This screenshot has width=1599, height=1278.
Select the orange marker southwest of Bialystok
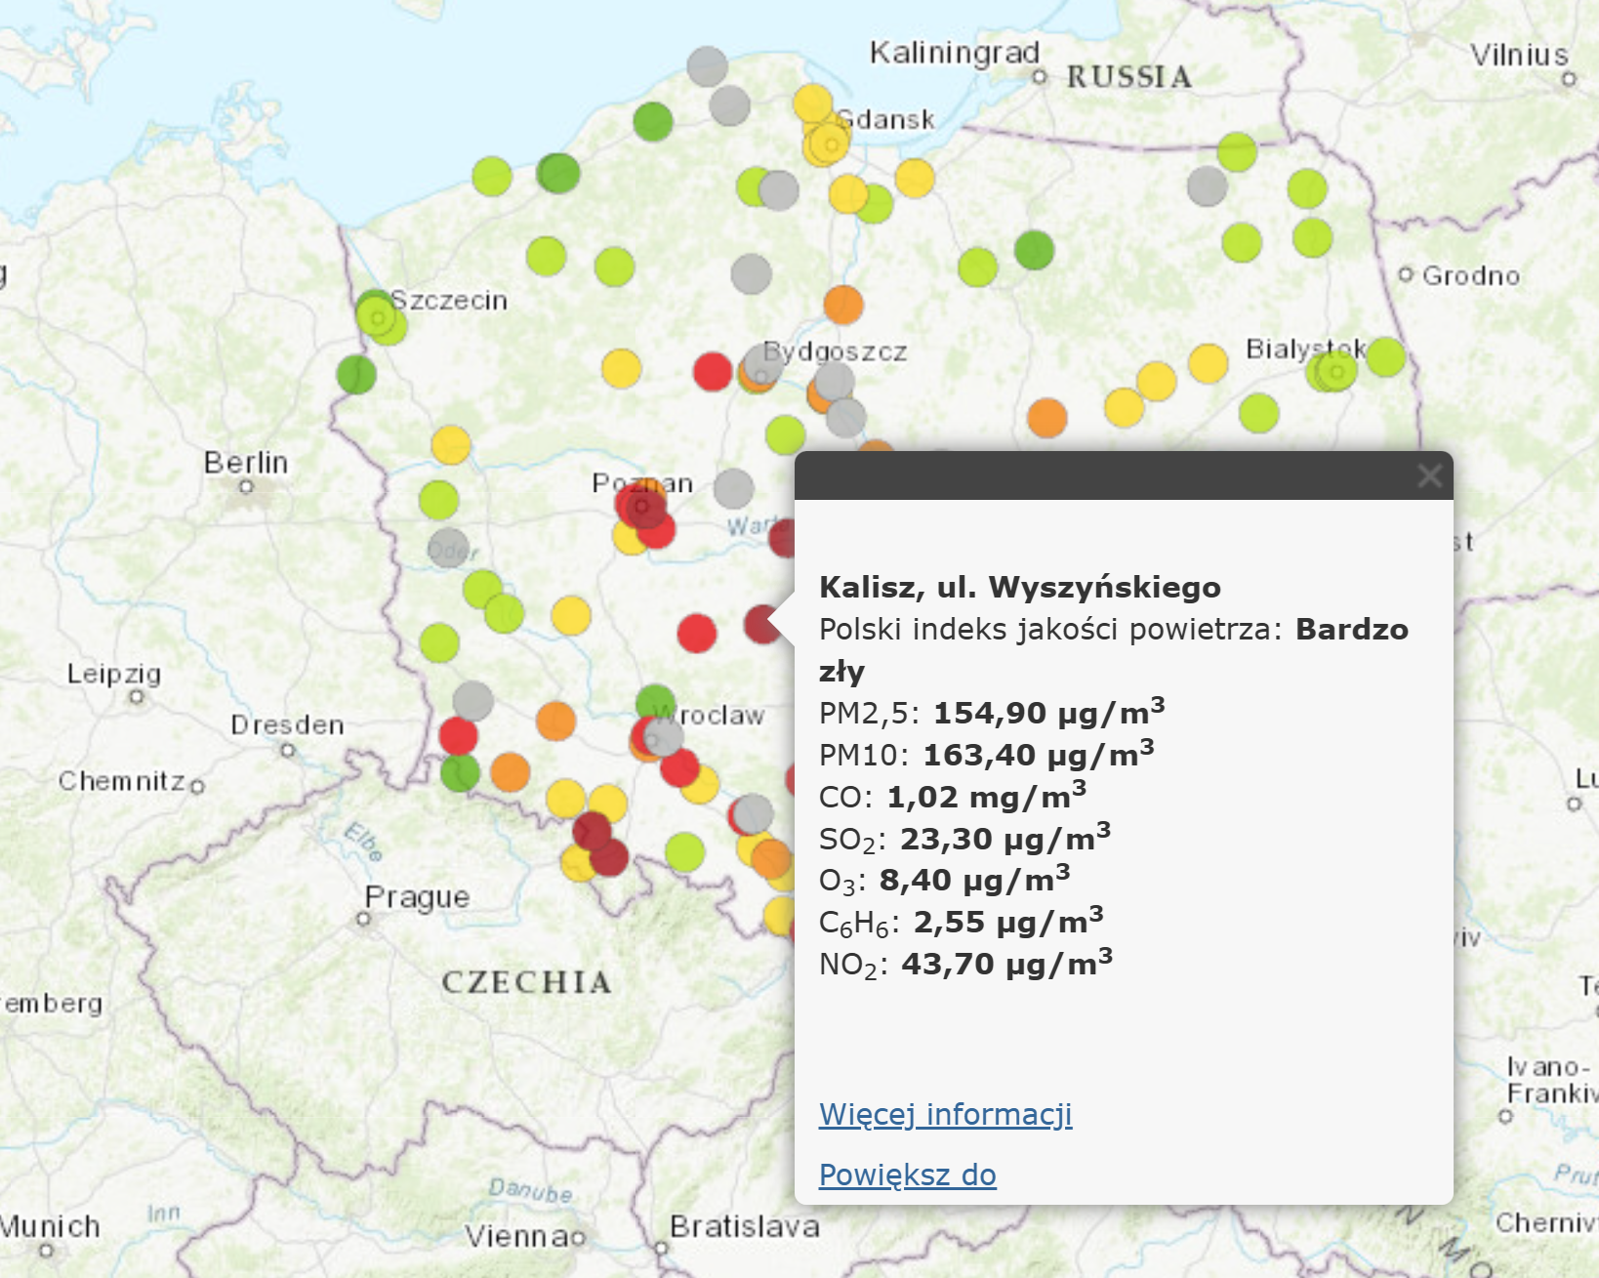coord(1047,418)
